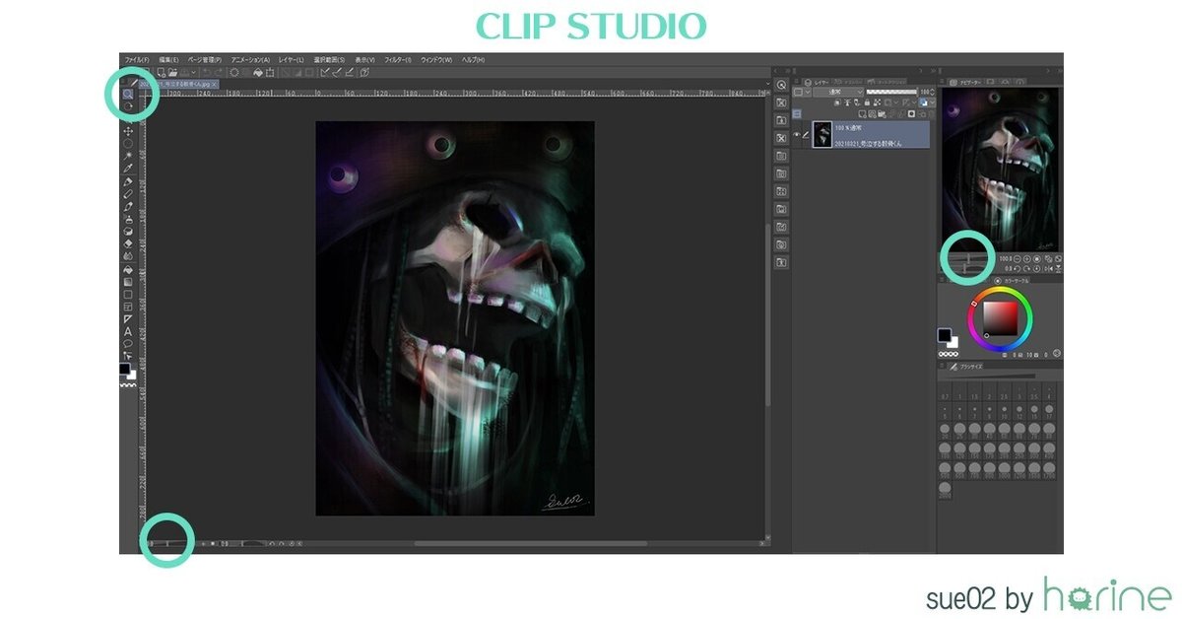Select the Decoration tool
The height and width of the screenshot is (619, 1182).
coord(128,231)
